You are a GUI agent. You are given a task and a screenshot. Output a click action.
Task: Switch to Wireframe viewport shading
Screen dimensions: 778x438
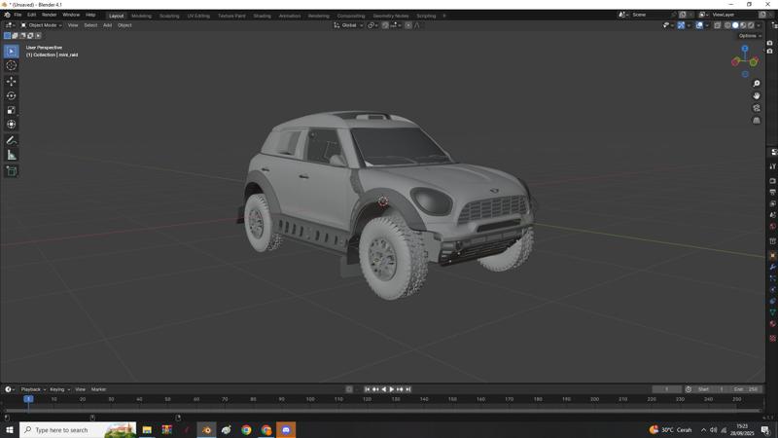727,25
